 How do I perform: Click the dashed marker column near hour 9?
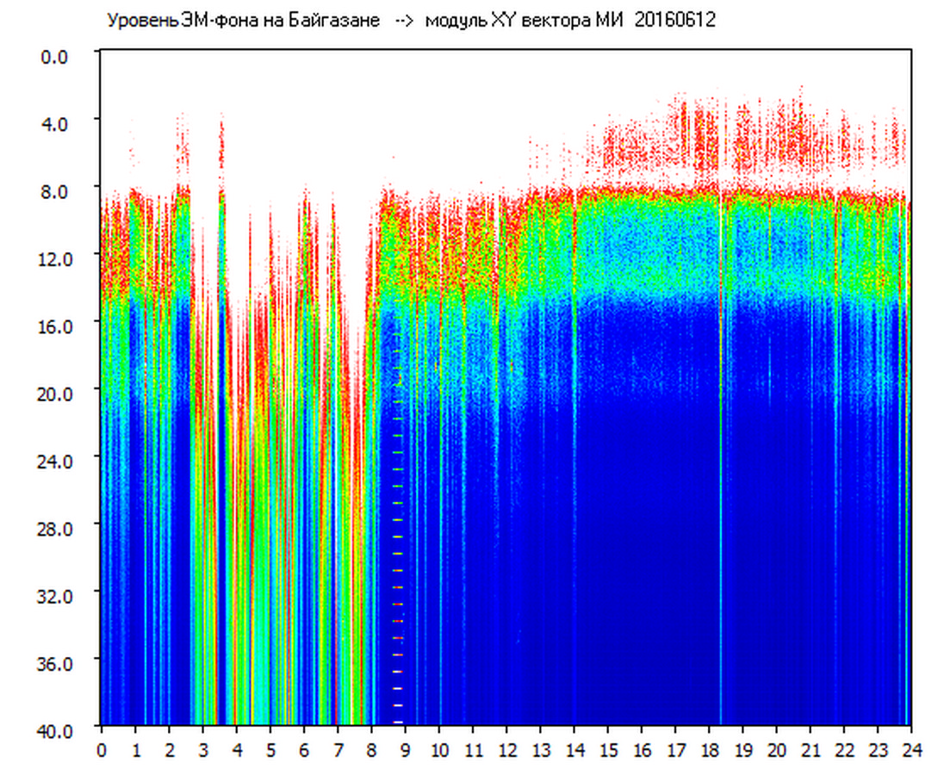point(398,534)
